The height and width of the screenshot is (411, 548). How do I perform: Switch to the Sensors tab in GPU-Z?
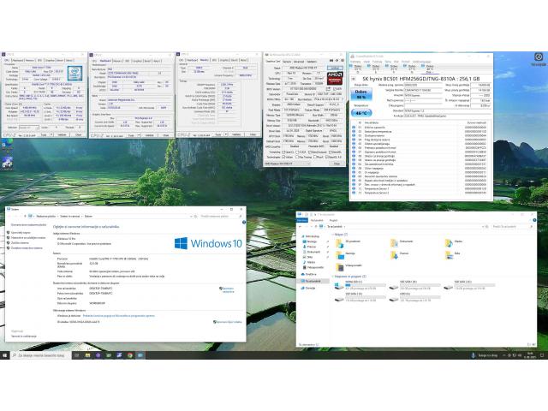(287, 62)
